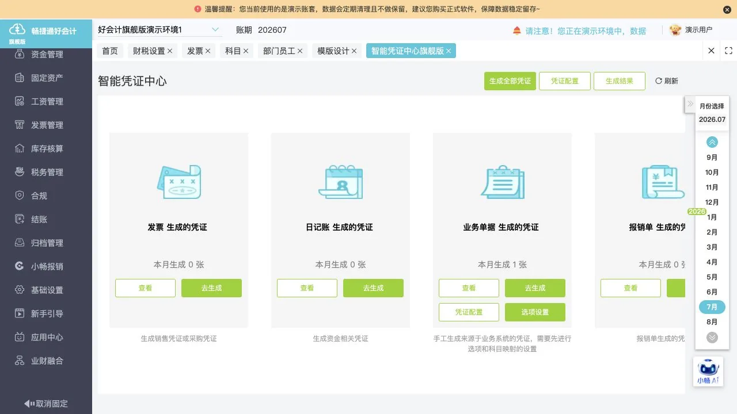This screenshot has width=737, height=414.
Task: Open top 凭证配置 button
Action: tap(565, 81)
